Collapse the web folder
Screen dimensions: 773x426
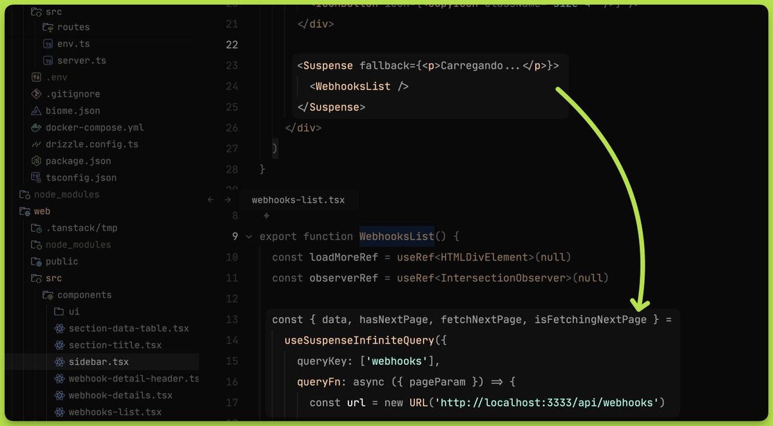click(42, 211)
